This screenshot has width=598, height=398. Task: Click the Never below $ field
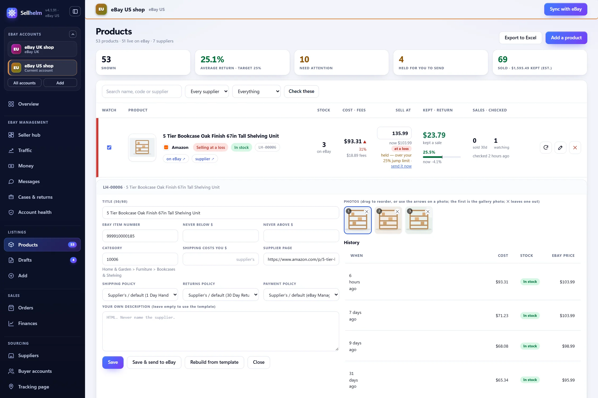[x=221, y=236]
